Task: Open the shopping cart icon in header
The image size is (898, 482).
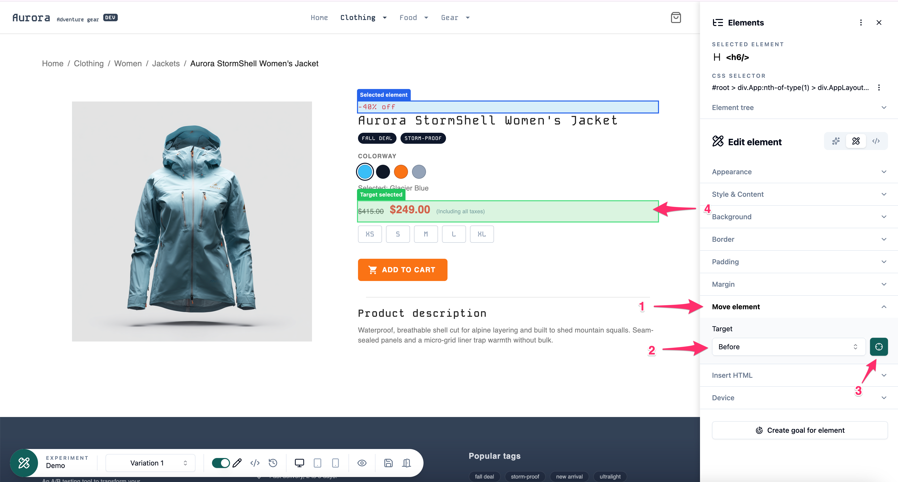Action: pos(675,17)
